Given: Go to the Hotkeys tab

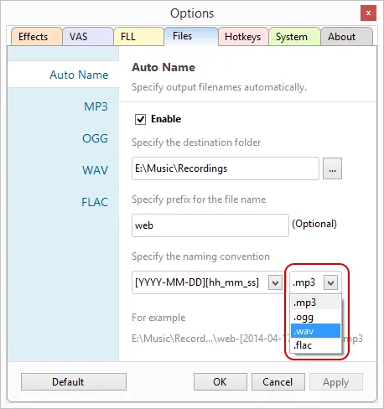Looking at the screenshot, I should click(x=243, y=37).
